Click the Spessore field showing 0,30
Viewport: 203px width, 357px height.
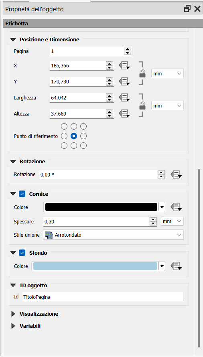(x=96, y=221)
